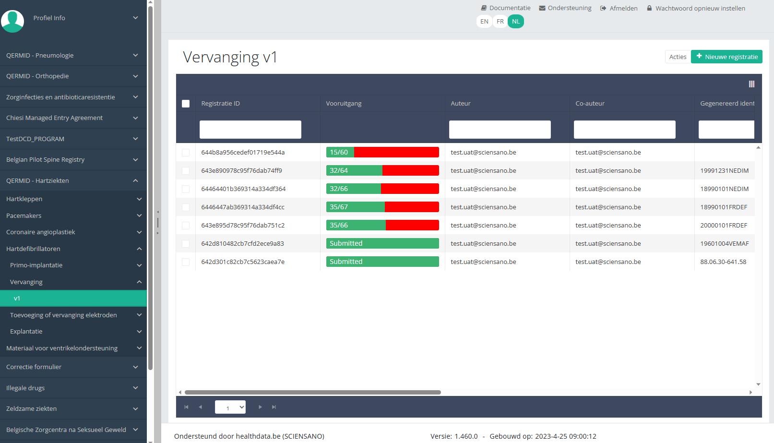
Task: Click Nieuwe registratie button
Action: pos(726,57)
